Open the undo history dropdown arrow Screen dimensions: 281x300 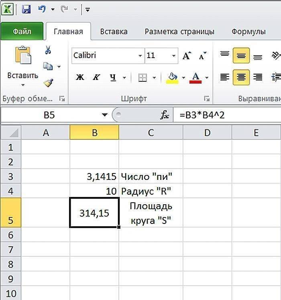click(x=53, y=9)
